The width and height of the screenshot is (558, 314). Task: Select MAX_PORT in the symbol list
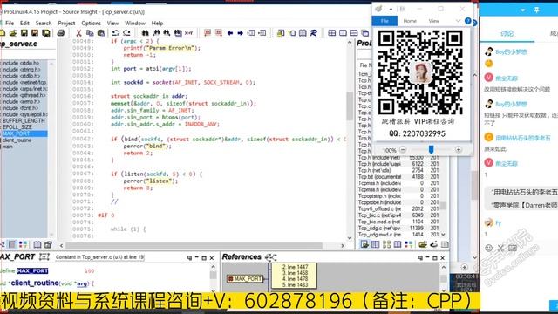click(24, 133)
